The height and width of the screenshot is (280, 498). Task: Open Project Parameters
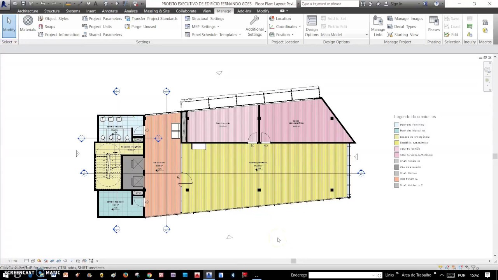102,18
